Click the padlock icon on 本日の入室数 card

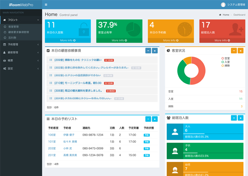pyautogui.click(x=84, y=29)
